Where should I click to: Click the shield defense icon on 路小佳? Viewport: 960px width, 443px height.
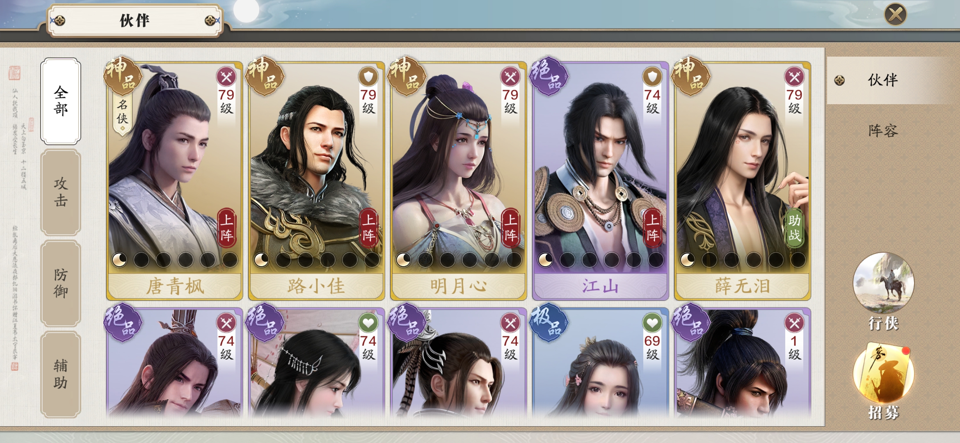368,77
